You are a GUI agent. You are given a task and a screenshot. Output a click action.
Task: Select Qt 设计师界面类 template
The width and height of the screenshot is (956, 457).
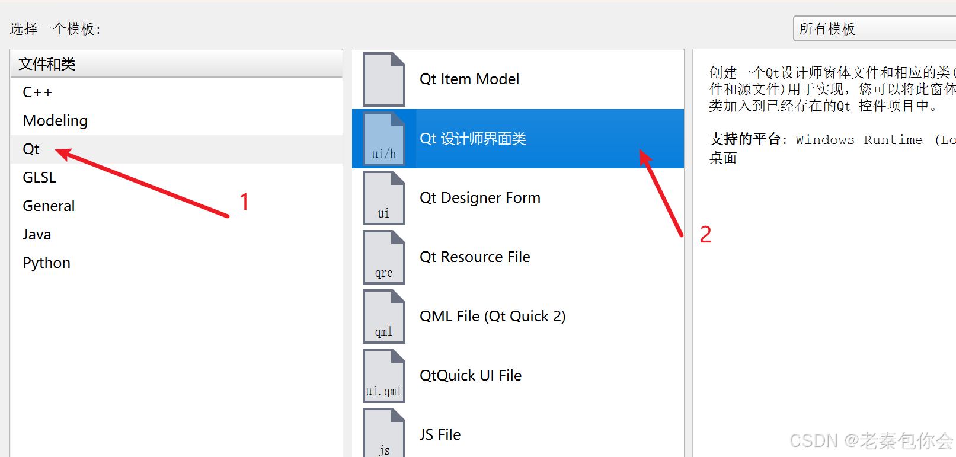(518, 139)
